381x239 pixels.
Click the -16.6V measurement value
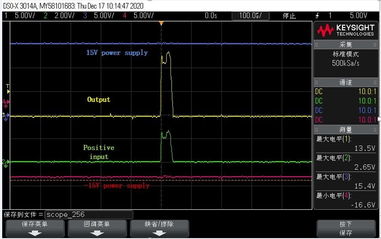363,205
